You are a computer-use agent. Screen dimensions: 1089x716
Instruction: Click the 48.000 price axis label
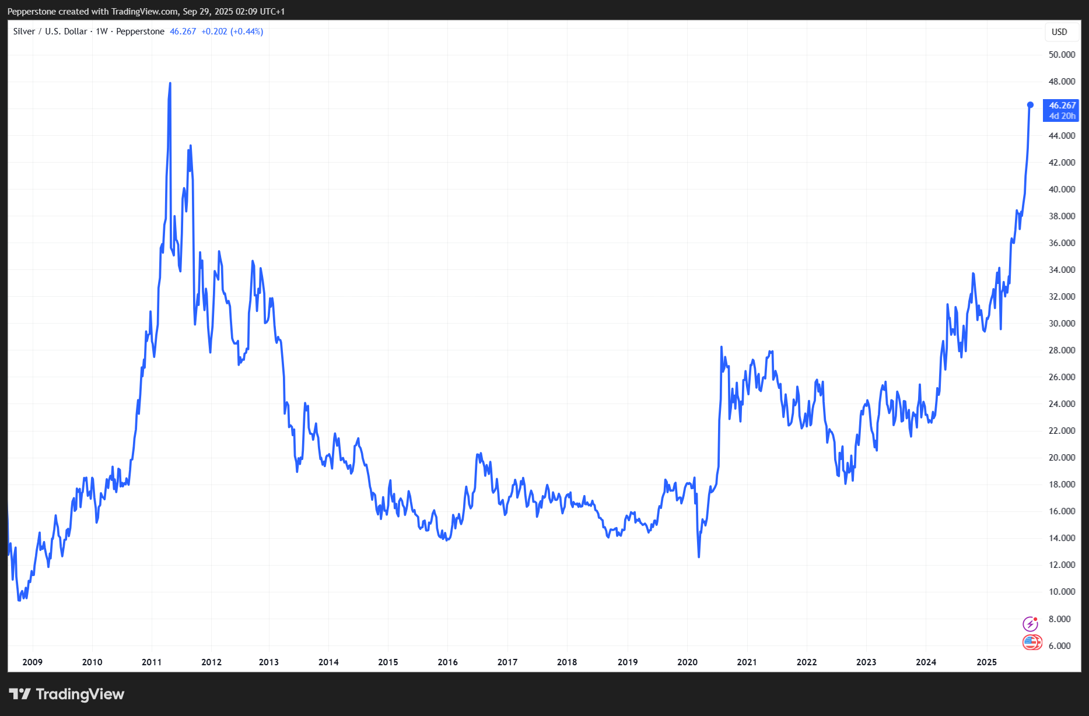[1062, 82]
